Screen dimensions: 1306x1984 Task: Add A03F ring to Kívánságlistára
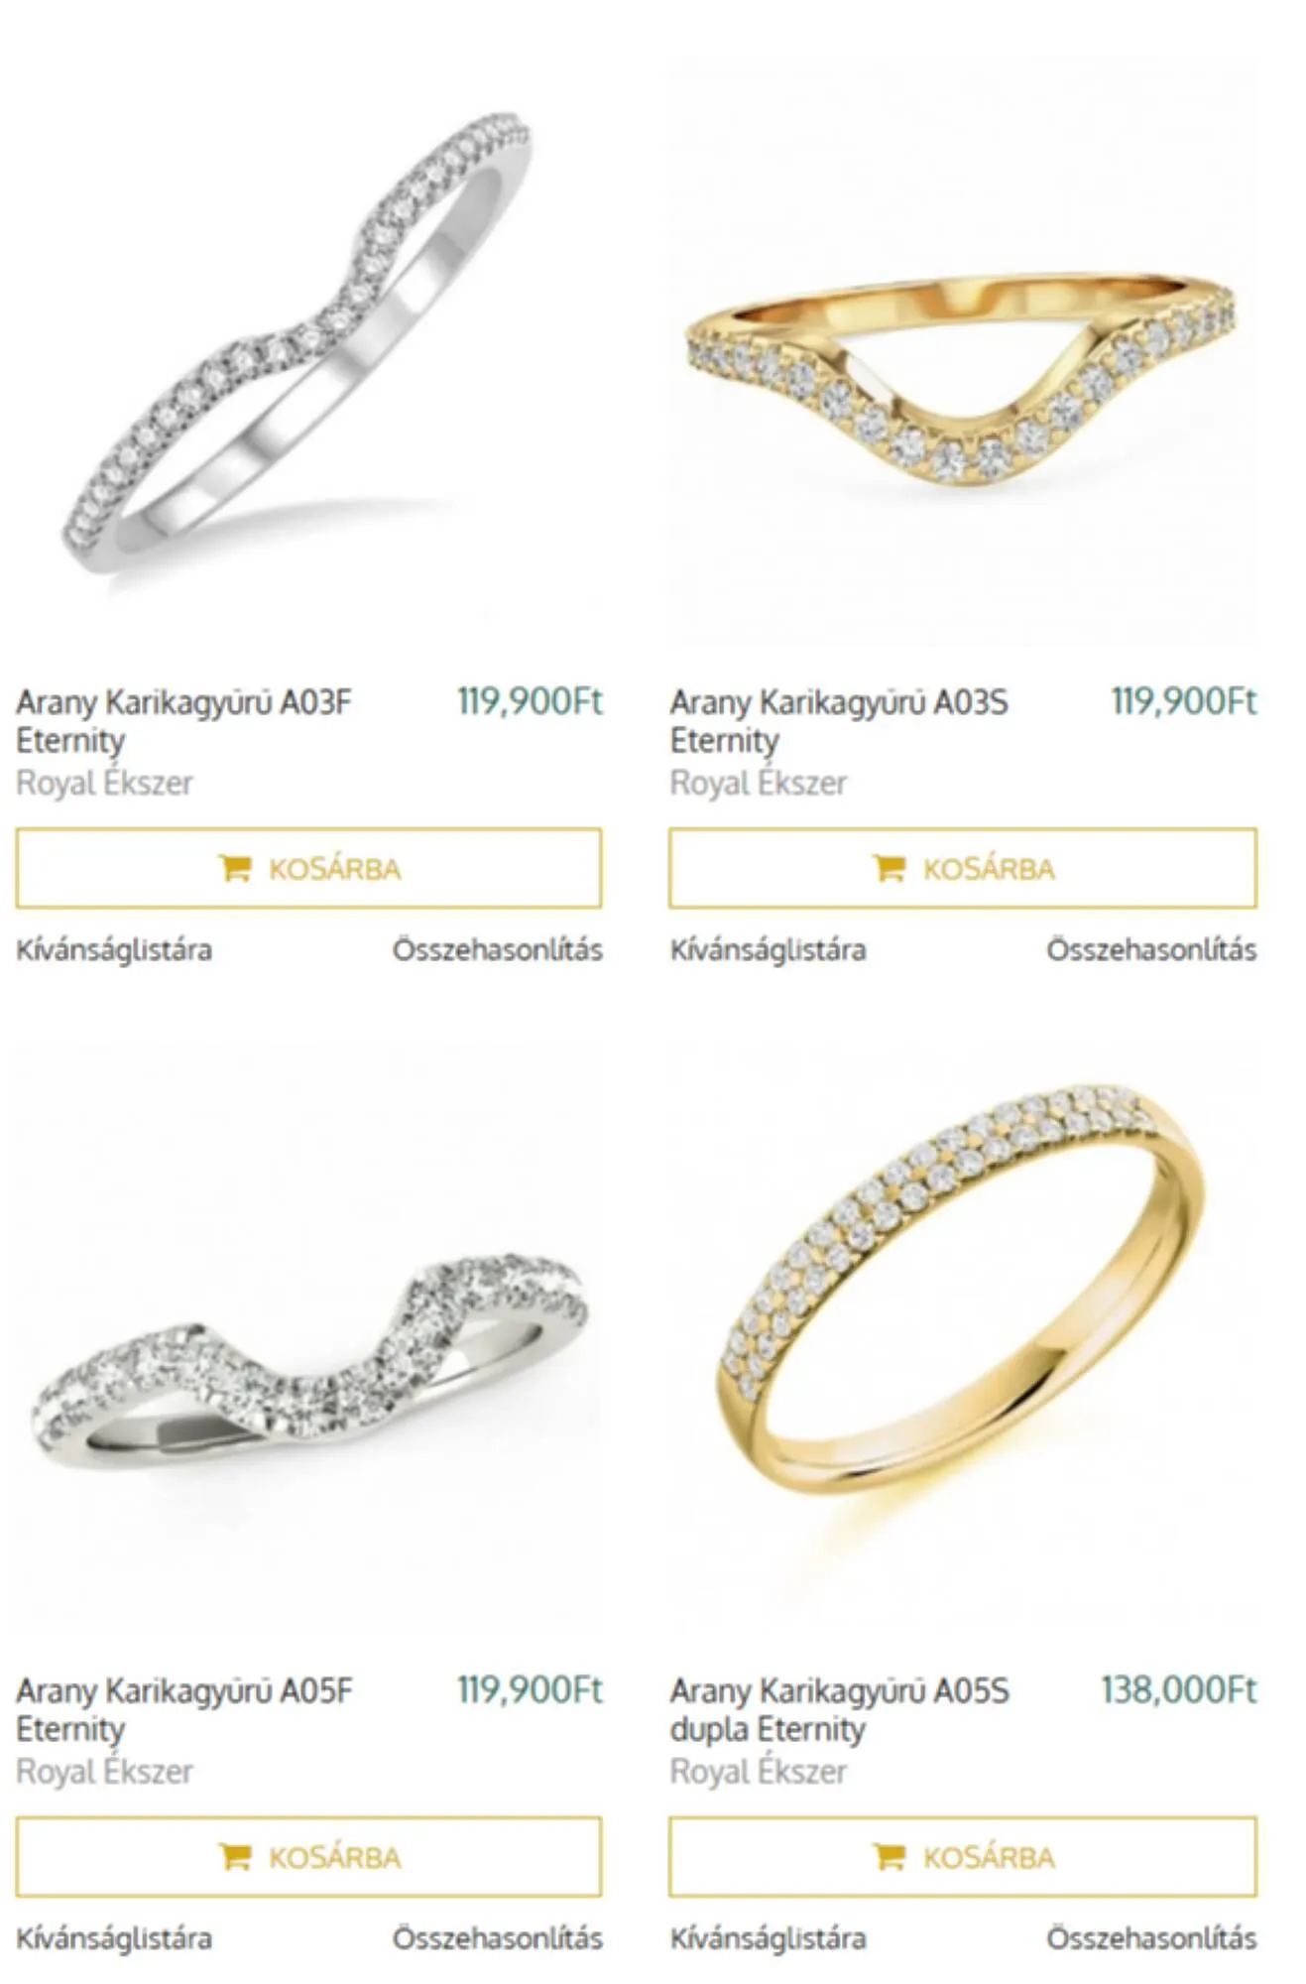pyautogui.click(x=114, y=950)
